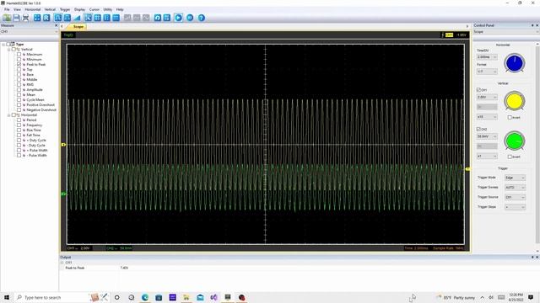This screenshot has height=303, width=540.
Task: Check Invert under the yellow CH1 knob
Action: 510,118
